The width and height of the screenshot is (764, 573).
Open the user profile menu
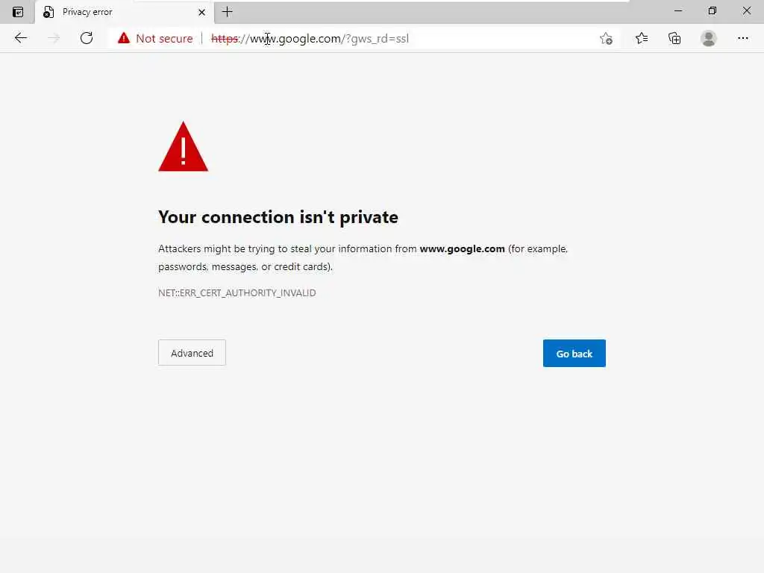(x=709, y=38)
